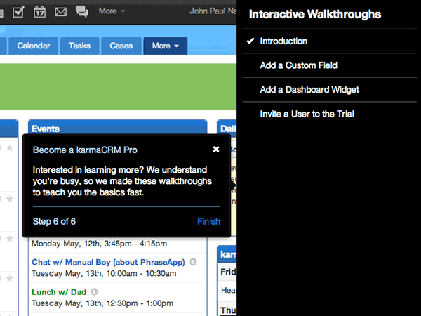The image size is (421, 316).
Task: Switch to the Cases tab
Action: click(x=121, y=46)
